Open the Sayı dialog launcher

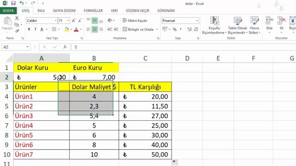[x=198, y=38]
